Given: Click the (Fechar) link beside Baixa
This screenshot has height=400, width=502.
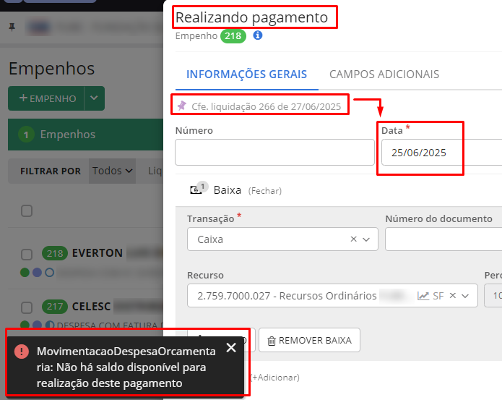Looking at the screenshot, I should tap(265, 191).
